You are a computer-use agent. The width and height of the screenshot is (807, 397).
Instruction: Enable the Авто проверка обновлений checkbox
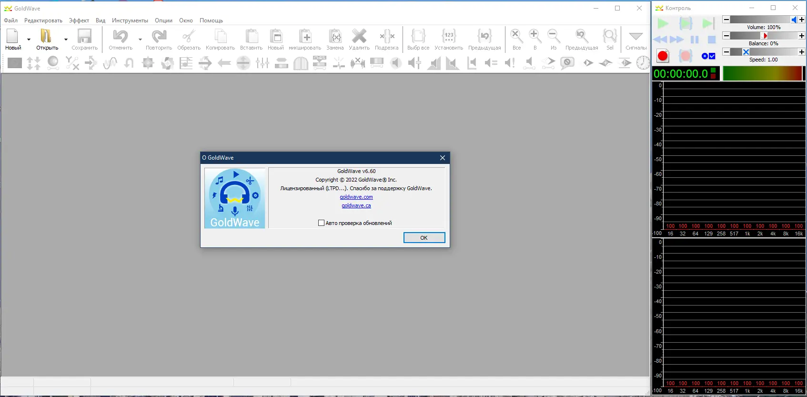(321, 223)
